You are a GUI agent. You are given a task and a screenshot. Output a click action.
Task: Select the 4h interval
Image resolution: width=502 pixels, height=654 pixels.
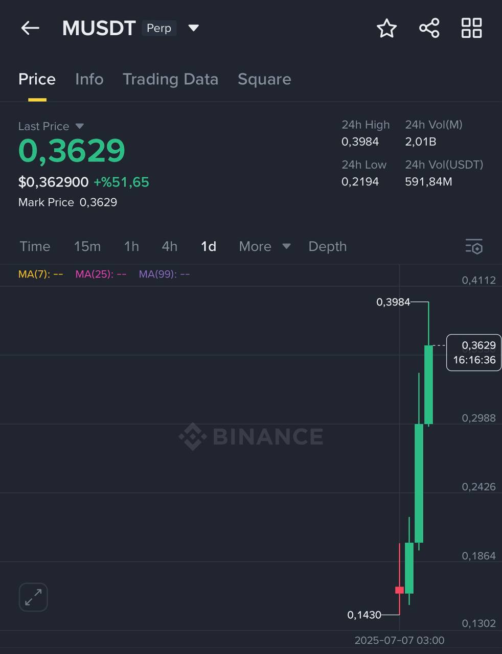tap(170, 246)
